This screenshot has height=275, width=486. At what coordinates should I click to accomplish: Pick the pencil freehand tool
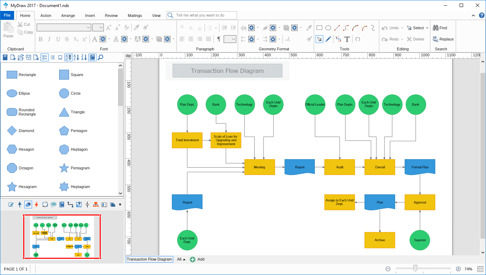(328, 39)
